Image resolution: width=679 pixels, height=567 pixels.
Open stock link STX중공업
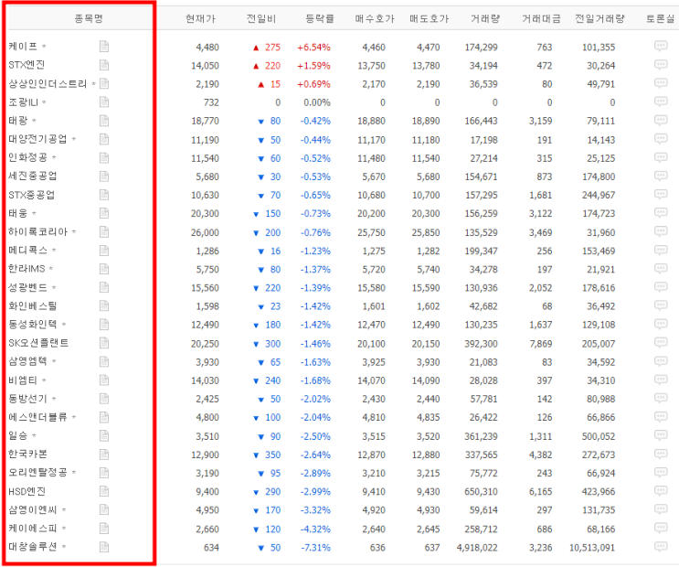32,195
